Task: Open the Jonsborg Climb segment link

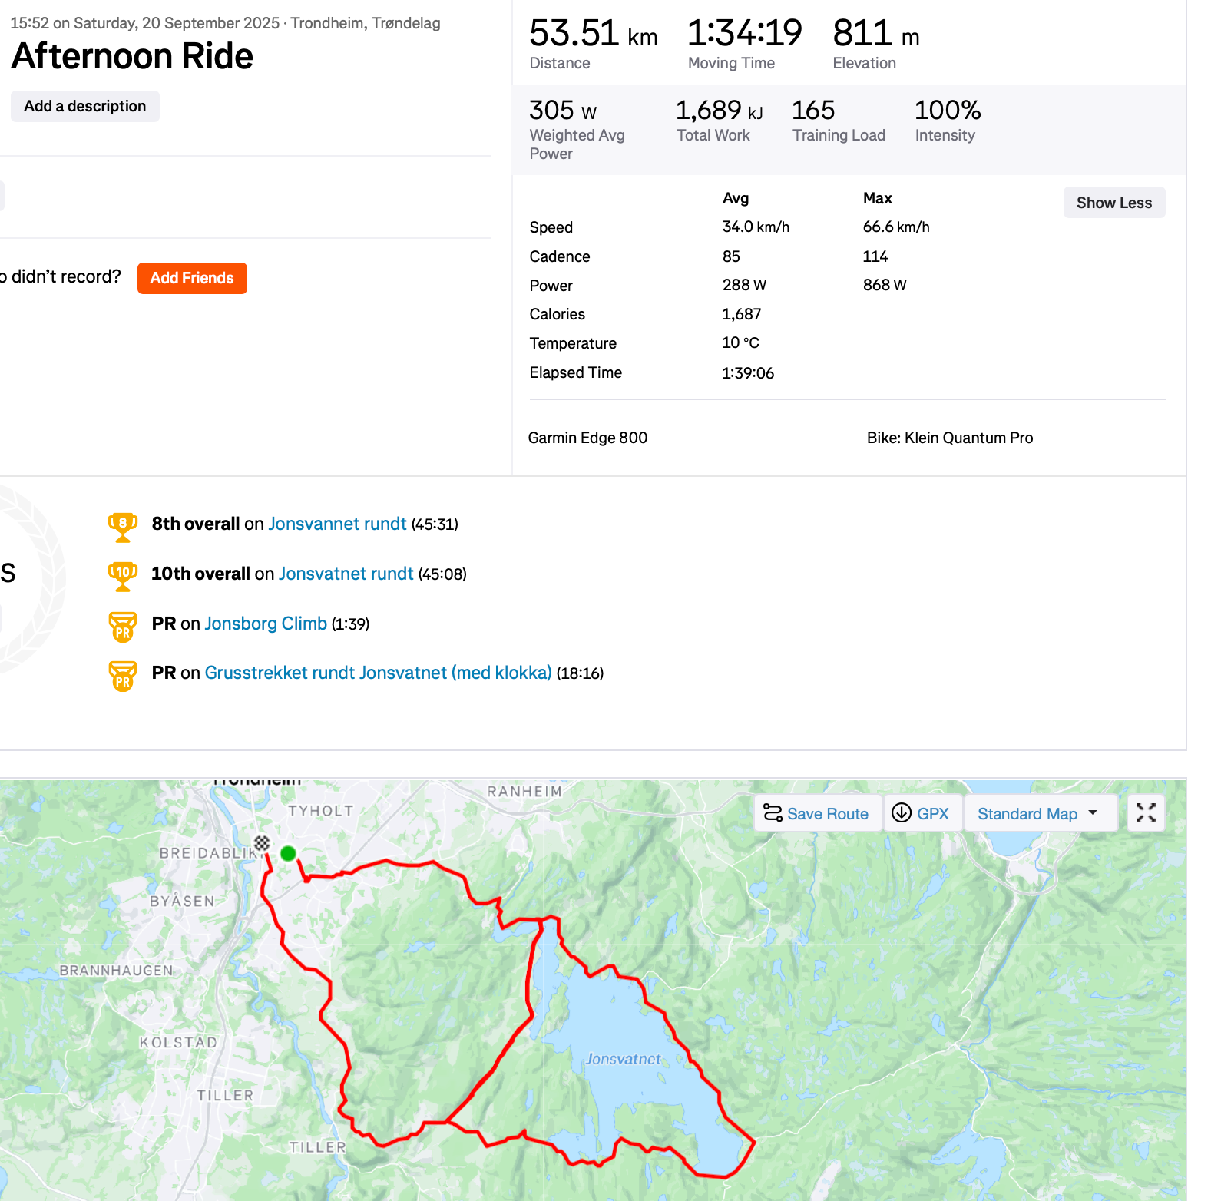Action: point(266,624)
